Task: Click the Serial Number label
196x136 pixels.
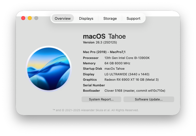Action: 94,85
